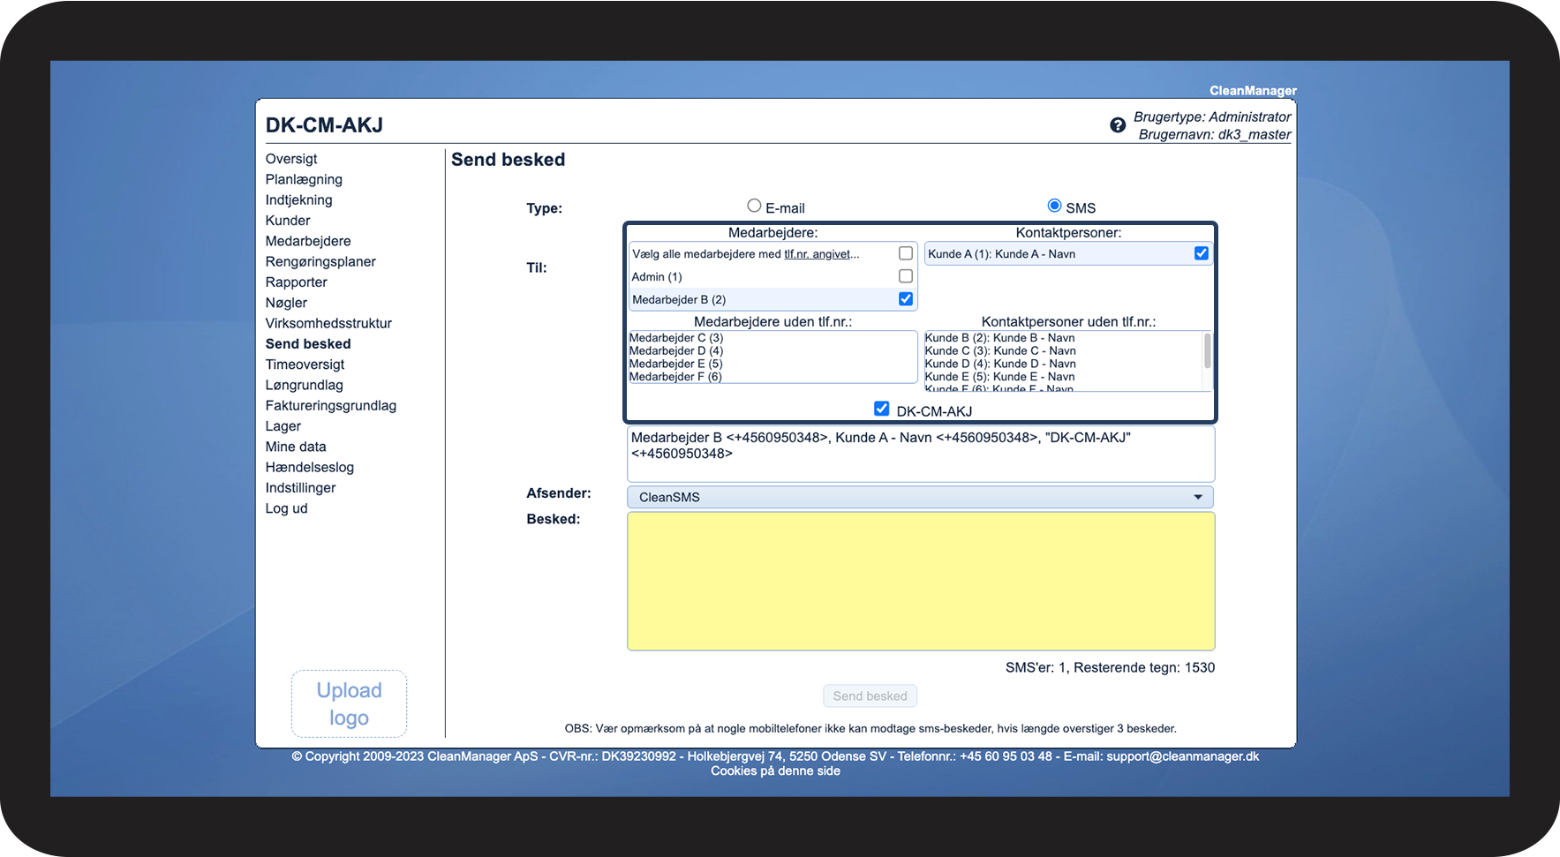Image resolution: width=1560 pixels, height=857 pixels.
Task: Open the Cookies på denne side link
Action: (x=775, y=771)
